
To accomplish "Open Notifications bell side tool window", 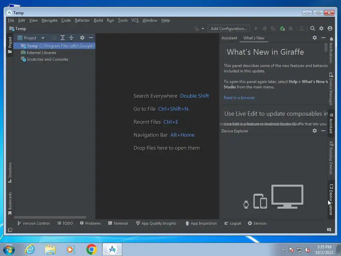I will point(331,50).
